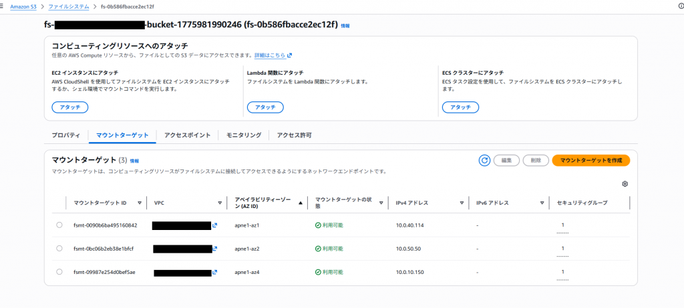Open external link icon for apne1-az2 VPC
Screen dimensions: 684x308
(x=214, y=249)
